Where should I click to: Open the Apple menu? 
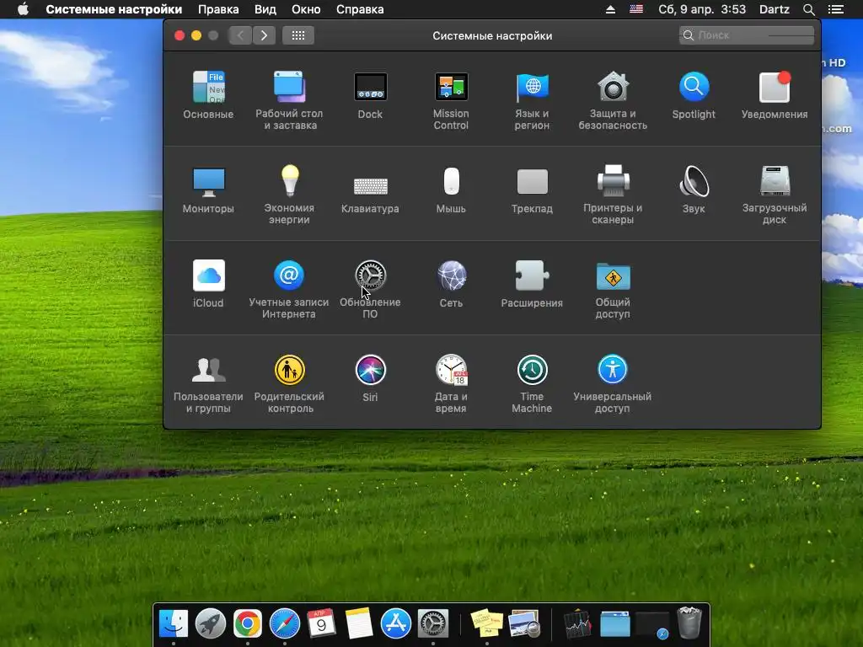23,9
